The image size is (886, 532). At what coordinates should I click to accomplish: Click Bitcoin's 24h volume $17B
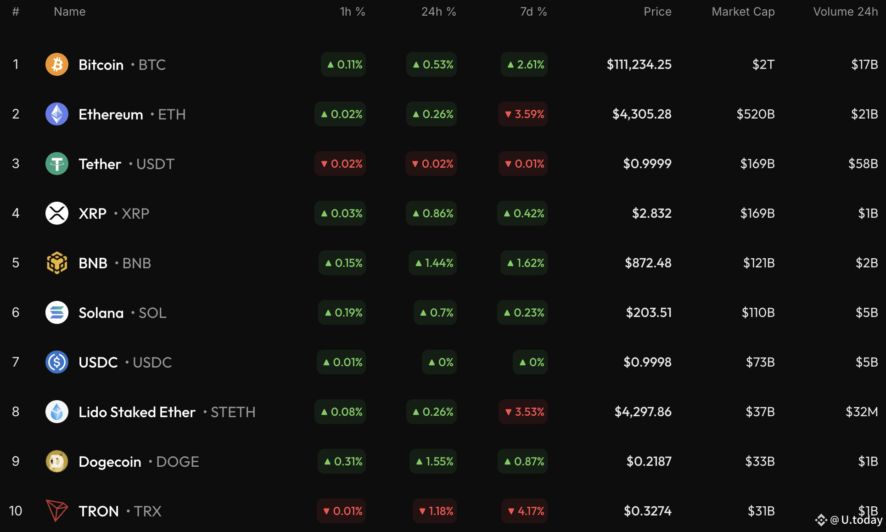865,64
